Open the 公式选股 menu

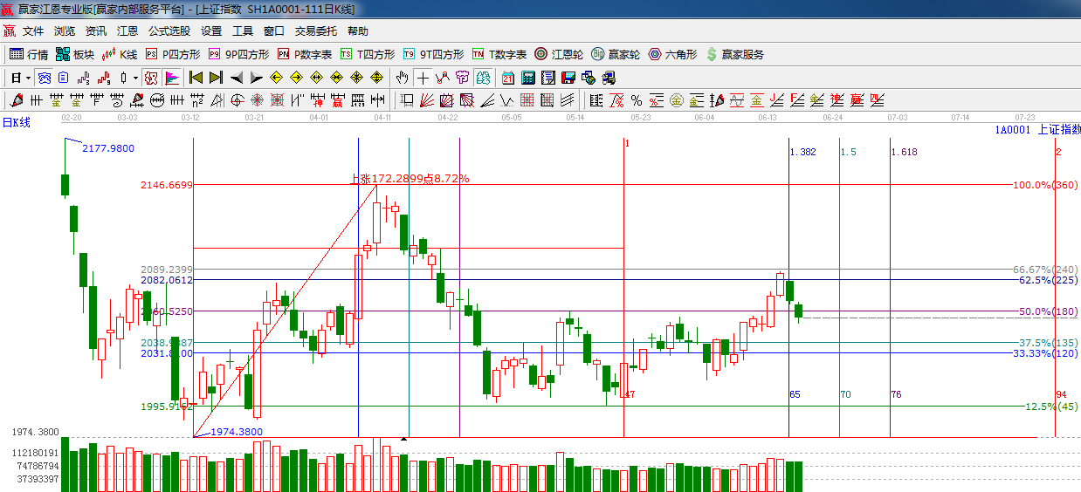pyautogui.click(x=169, y=31)
